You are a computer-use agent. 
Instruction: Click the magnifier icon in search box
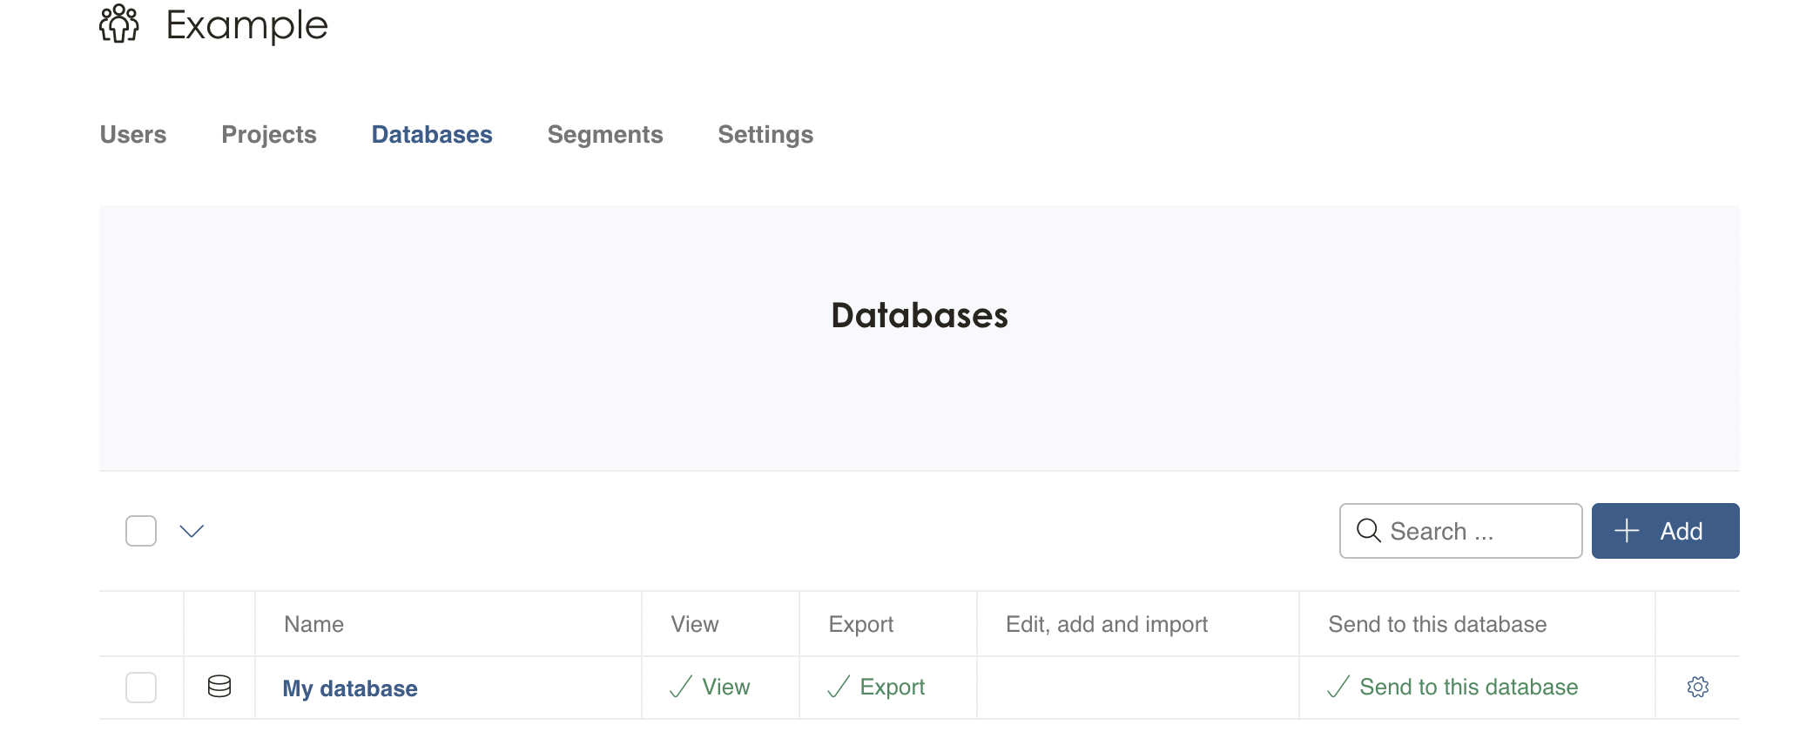[1368, 531]
